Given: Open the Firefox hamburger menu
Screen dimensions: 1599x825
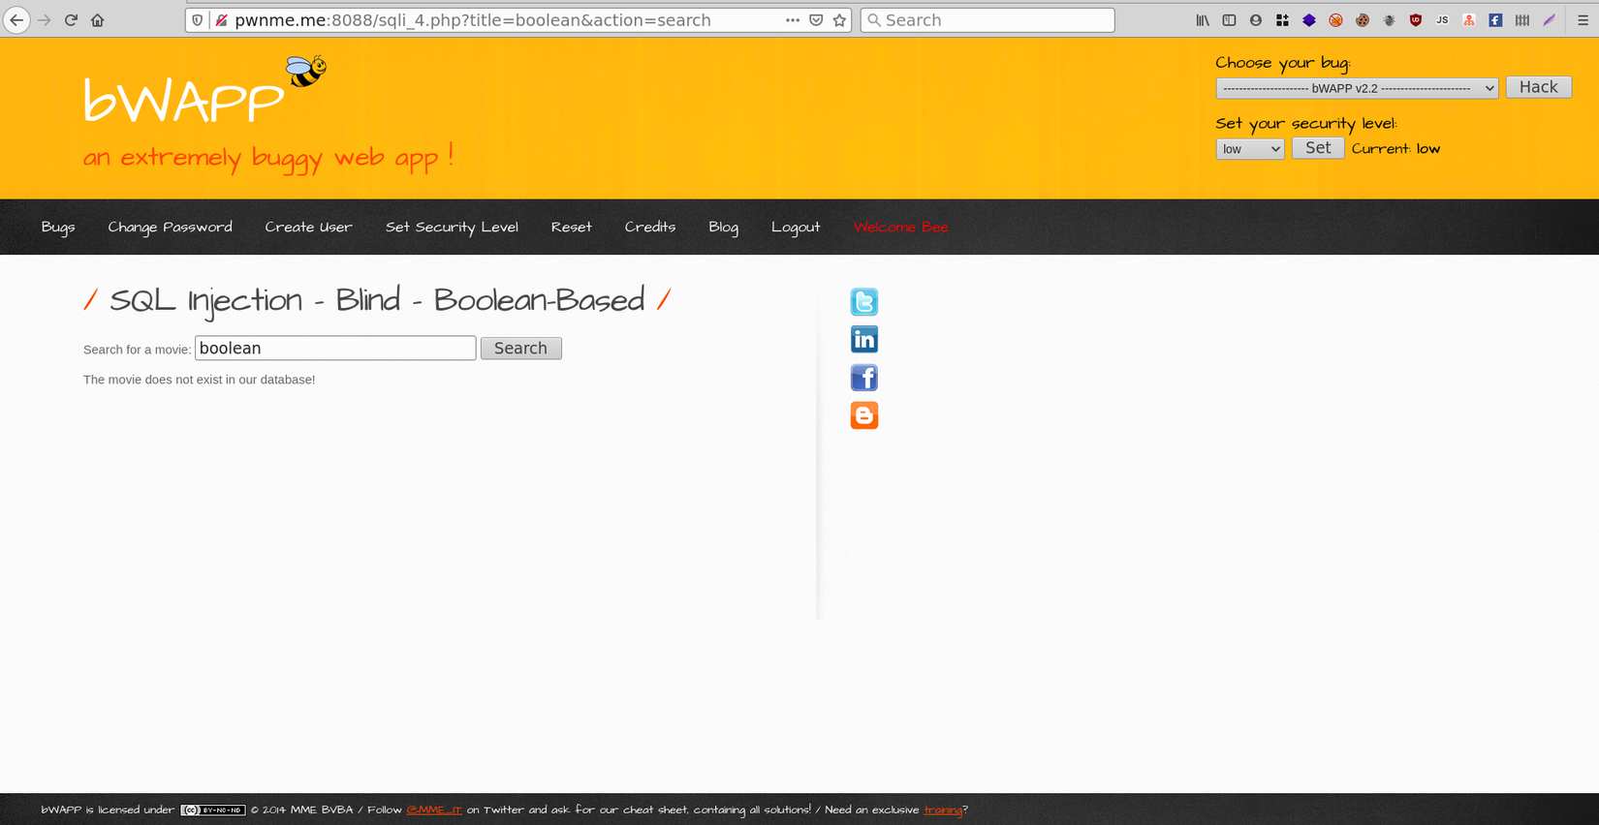Looking at the screenshot, I should pos(1583,20).
